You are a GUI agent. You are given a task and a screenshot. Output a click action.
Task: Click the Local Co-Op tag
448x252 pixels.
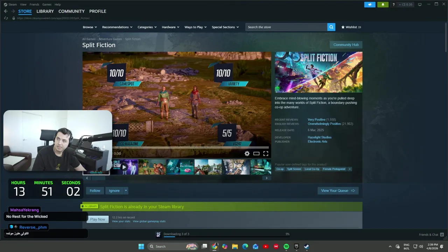point(312,169)
